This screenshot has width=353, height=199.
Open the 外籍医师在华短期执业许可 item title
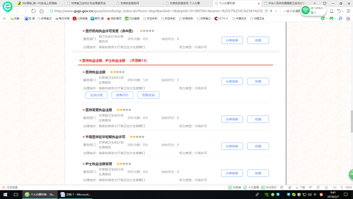point(105,137)
